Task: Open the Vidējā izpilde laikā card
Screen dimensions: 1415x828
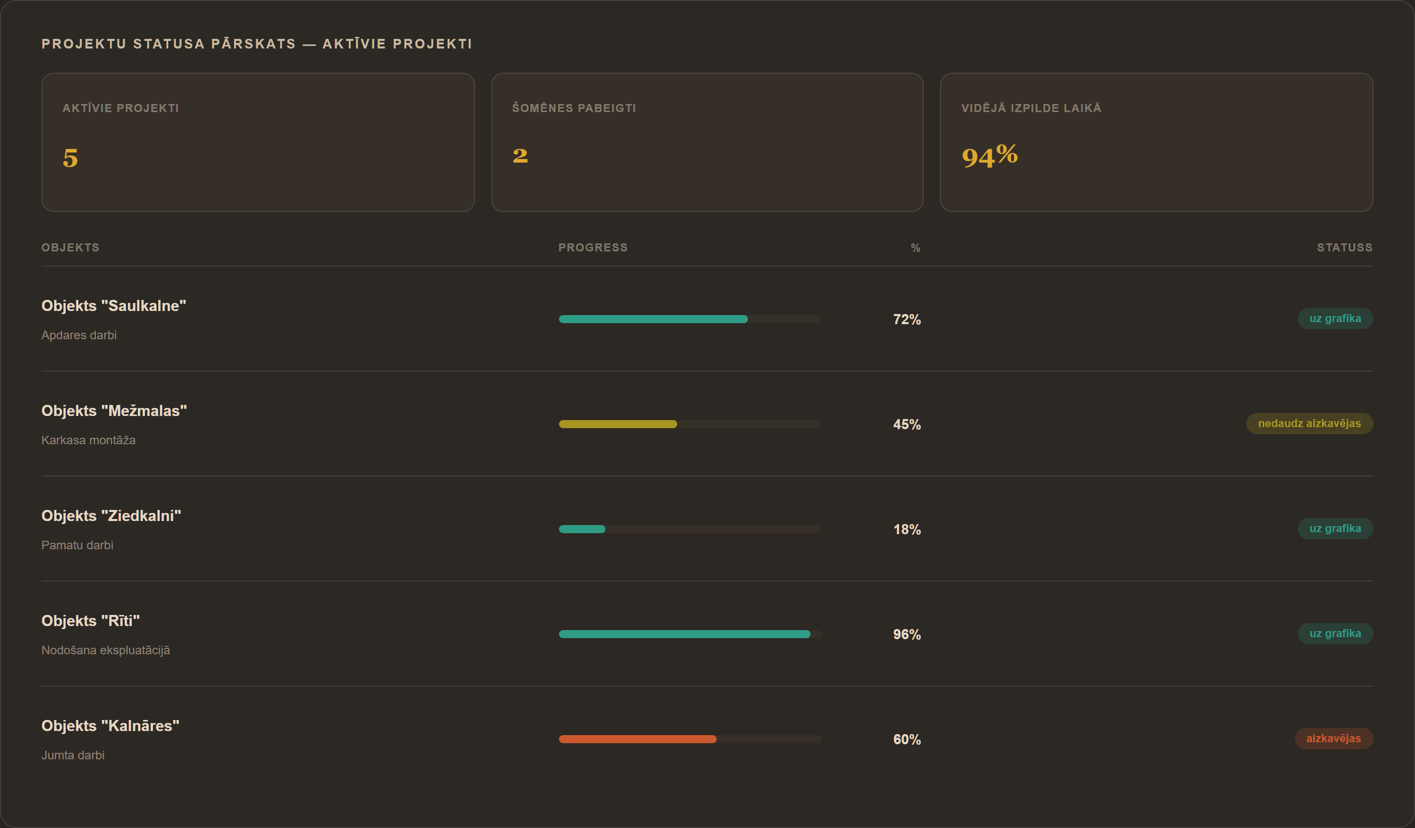Action: click(1156, 142)
